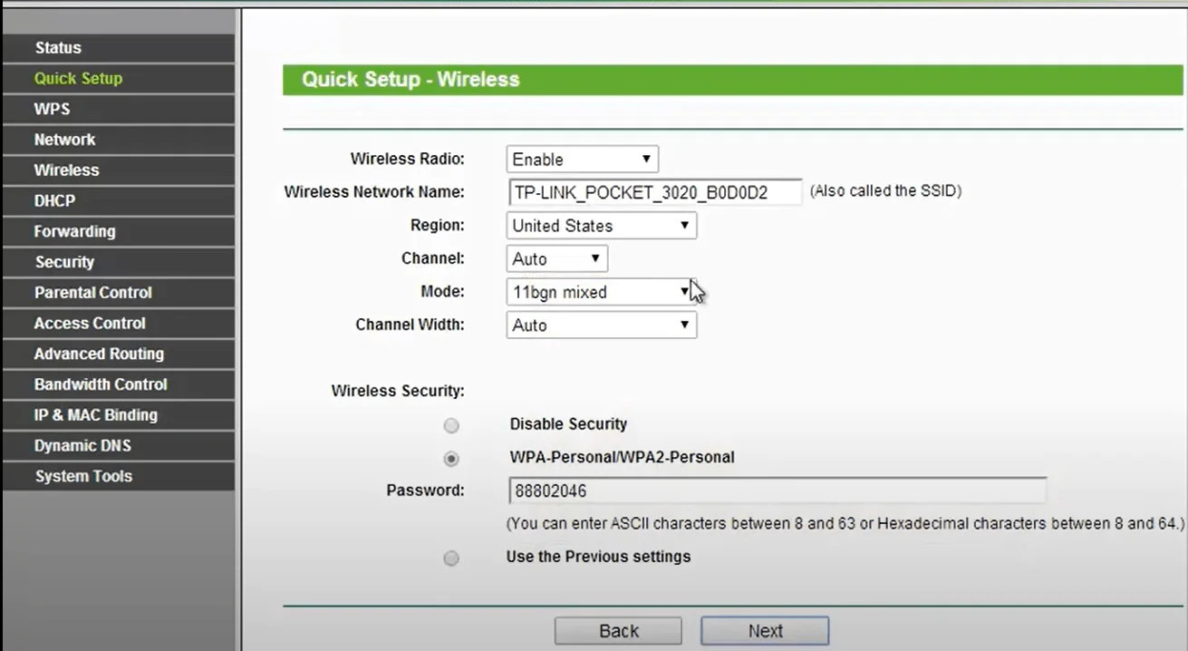Navigate to the WPS section
This screenshot has width=1188, height=651.
52,109
